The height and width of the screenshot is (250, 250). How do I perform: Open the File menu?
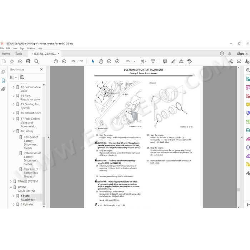(2, 48)
